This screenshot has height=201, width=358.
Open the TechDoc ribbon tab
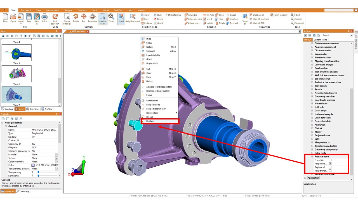118,10
